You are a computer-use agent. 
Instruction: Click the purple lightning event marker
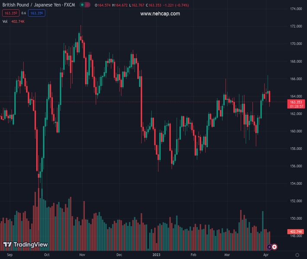pos(269,247)
